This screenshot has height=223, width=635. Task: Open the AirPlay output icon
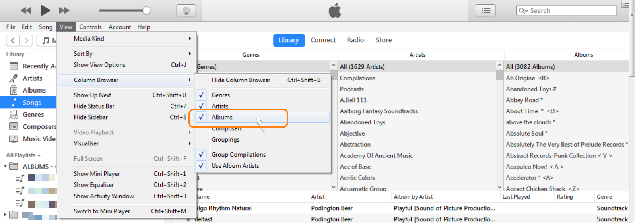coord(186,10)
